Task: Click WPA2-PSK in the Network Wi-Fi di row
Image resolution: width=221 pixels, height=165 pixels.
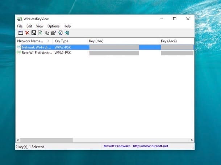Action: (63, 47)
